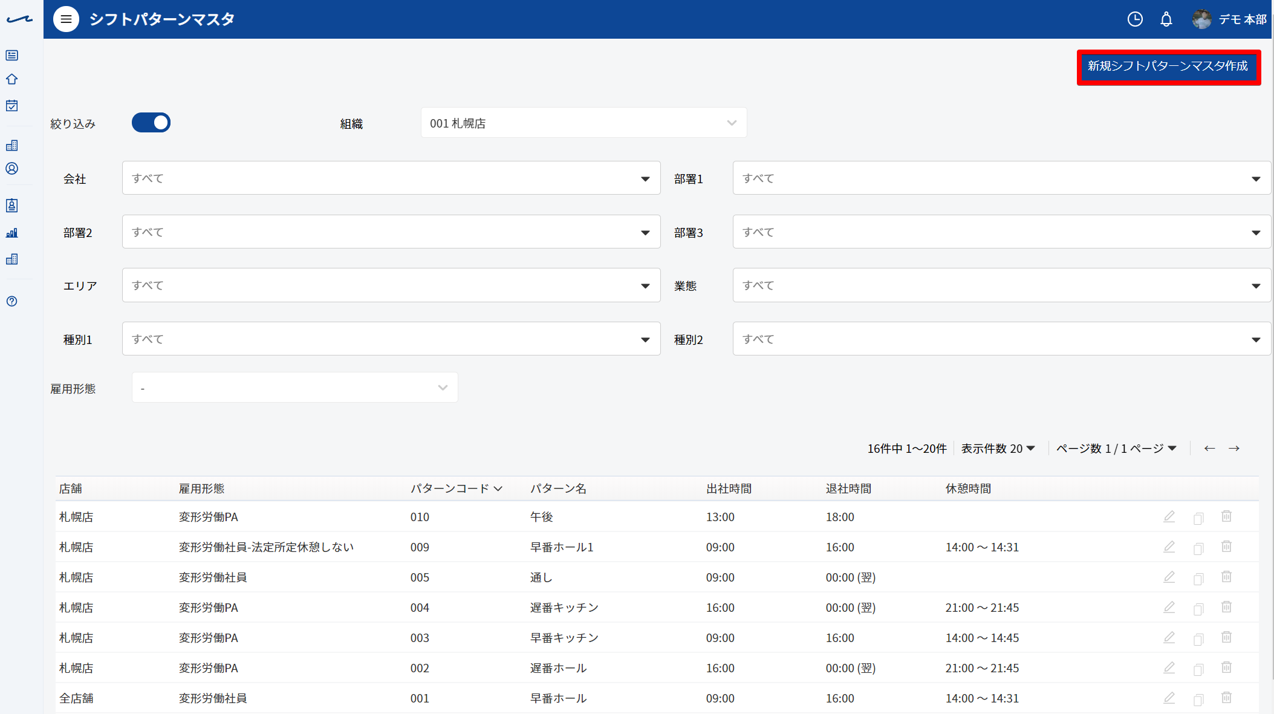
Task: Click 新規シフトパターンマスタ作成 button
Action: [x=1168, y=67]
